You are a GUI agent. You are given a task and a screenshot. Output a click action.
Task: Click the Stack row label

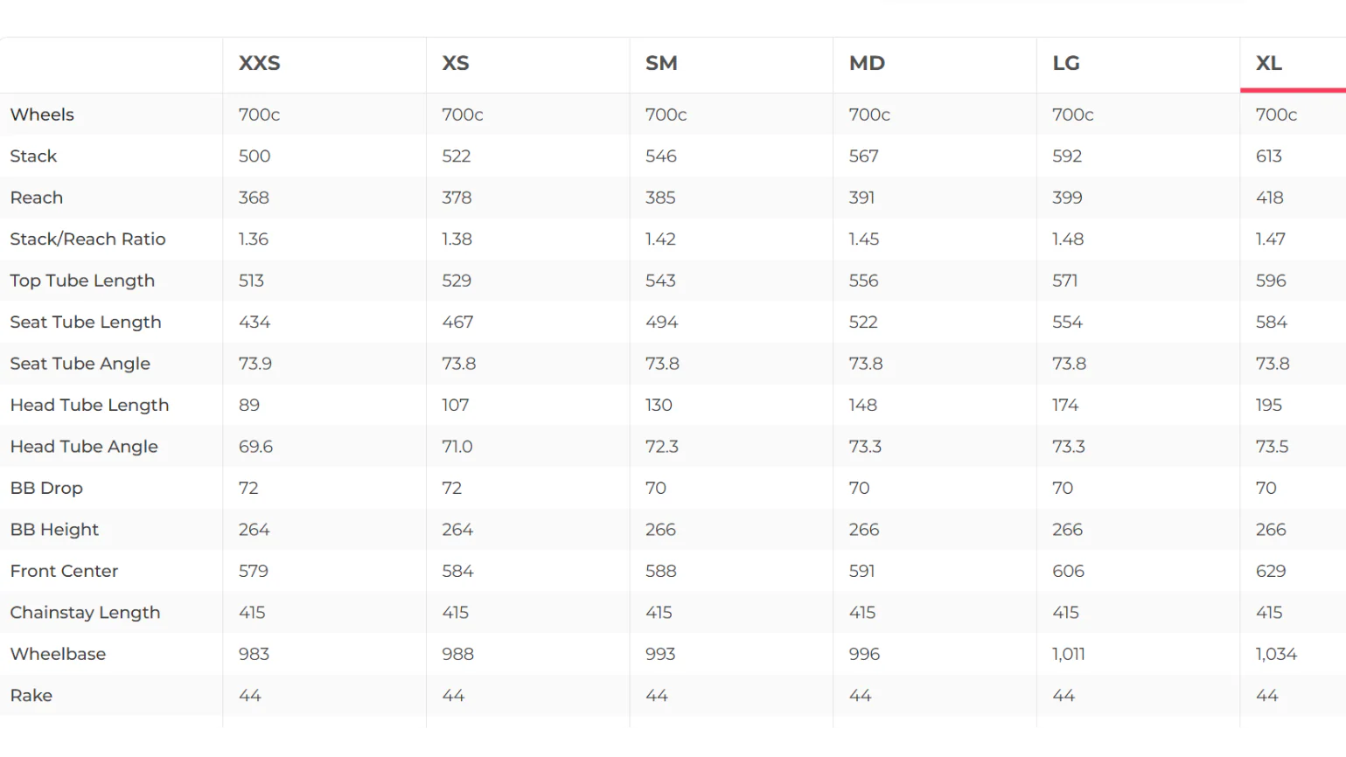click(33, 156)
